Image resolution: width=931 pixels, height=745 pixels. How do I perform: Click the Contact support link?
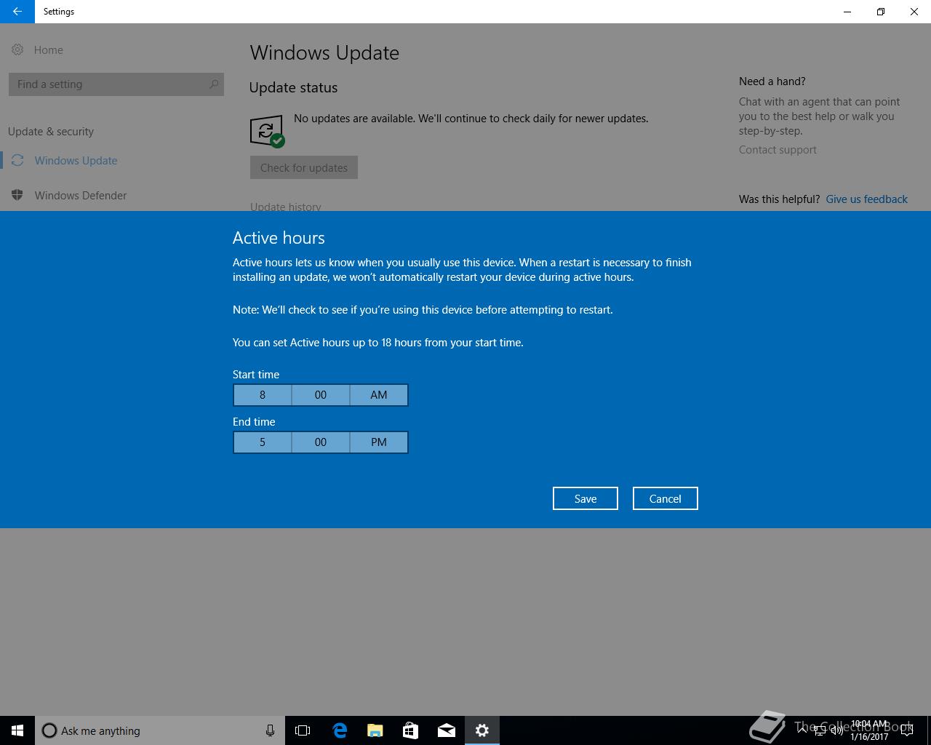[778, 150]
